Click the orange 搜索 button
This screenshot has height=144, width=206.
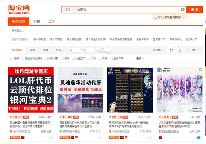(x=194, y=10)
